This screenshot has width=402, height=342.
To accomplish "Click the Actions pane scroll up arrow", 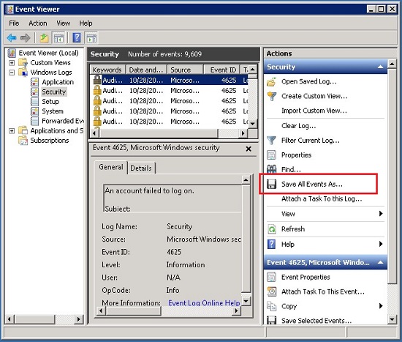I will (392, 64).
